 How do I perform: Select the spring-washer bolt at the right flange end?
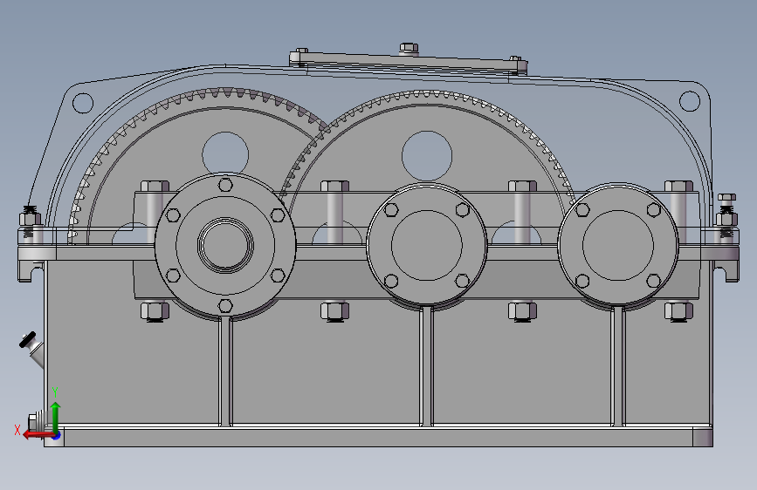(x=726, y=215)
